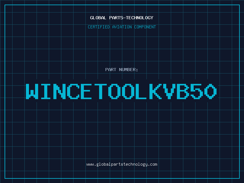The image size is (244, 183).
Task: Select the WINCETOOLKVB50 part number text
Action: [122, 91]
